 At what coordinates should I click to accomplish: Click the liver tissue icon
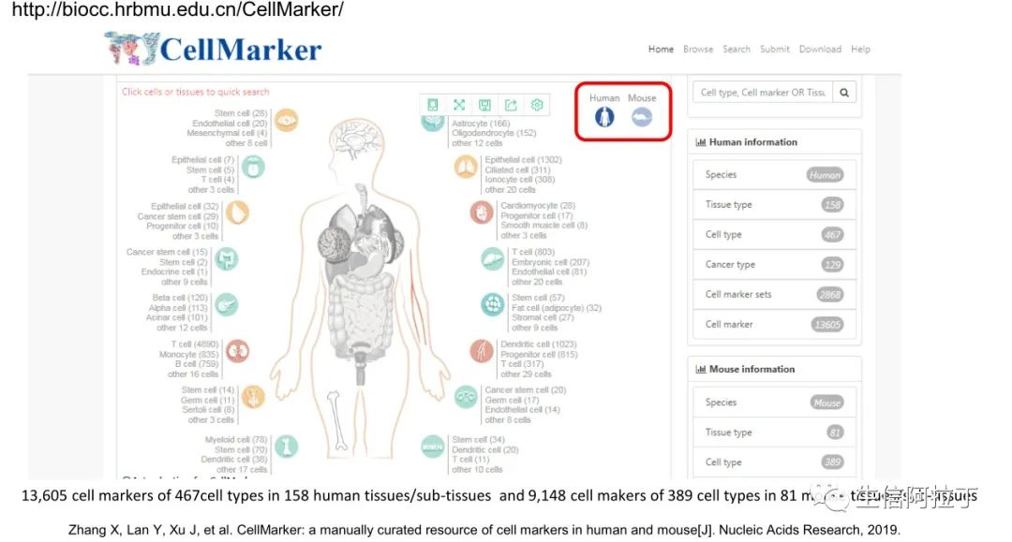pos(493,259)
